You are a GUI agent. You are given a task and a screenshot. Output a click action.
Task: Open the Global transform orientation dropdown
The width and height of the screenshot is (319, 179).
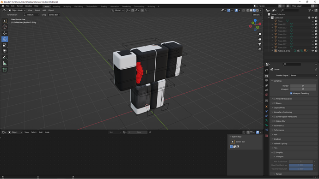[117, 10]
